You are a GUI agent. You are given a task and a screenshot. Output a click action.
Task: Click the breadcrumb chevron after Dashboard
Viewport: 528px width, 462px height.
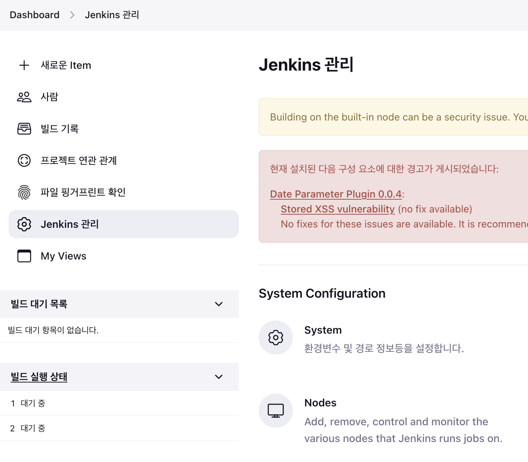coord(72,15)
